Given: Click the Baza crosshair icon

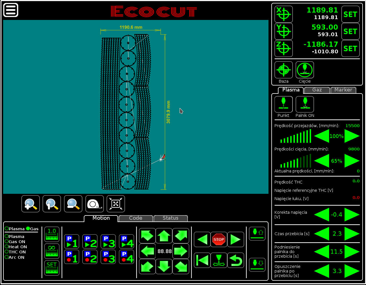Looking at the screenshot, I should 283,69.
